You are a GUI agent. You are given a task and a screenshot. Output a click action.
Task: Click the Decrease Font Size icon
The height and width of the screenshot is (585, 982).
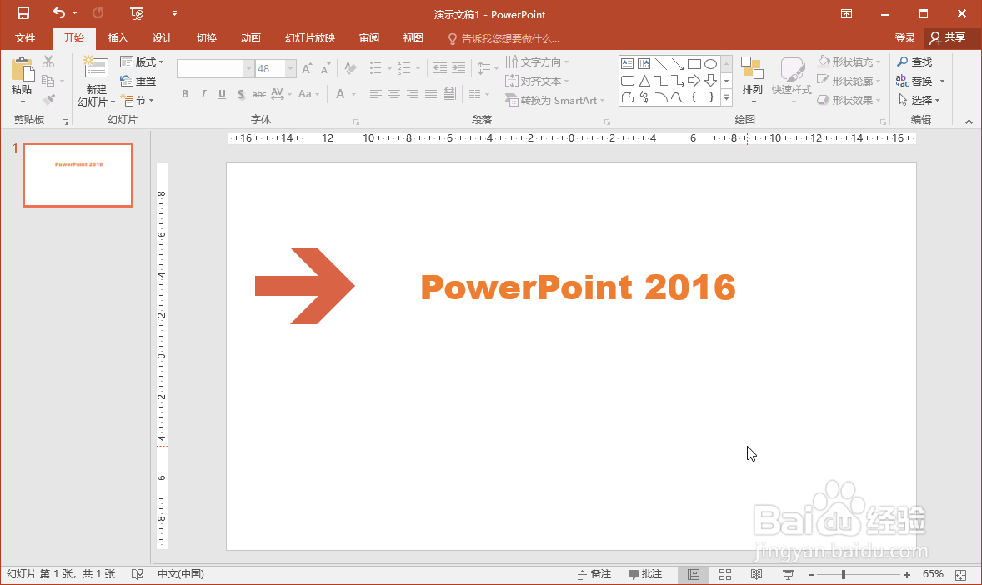coord(325,69)
